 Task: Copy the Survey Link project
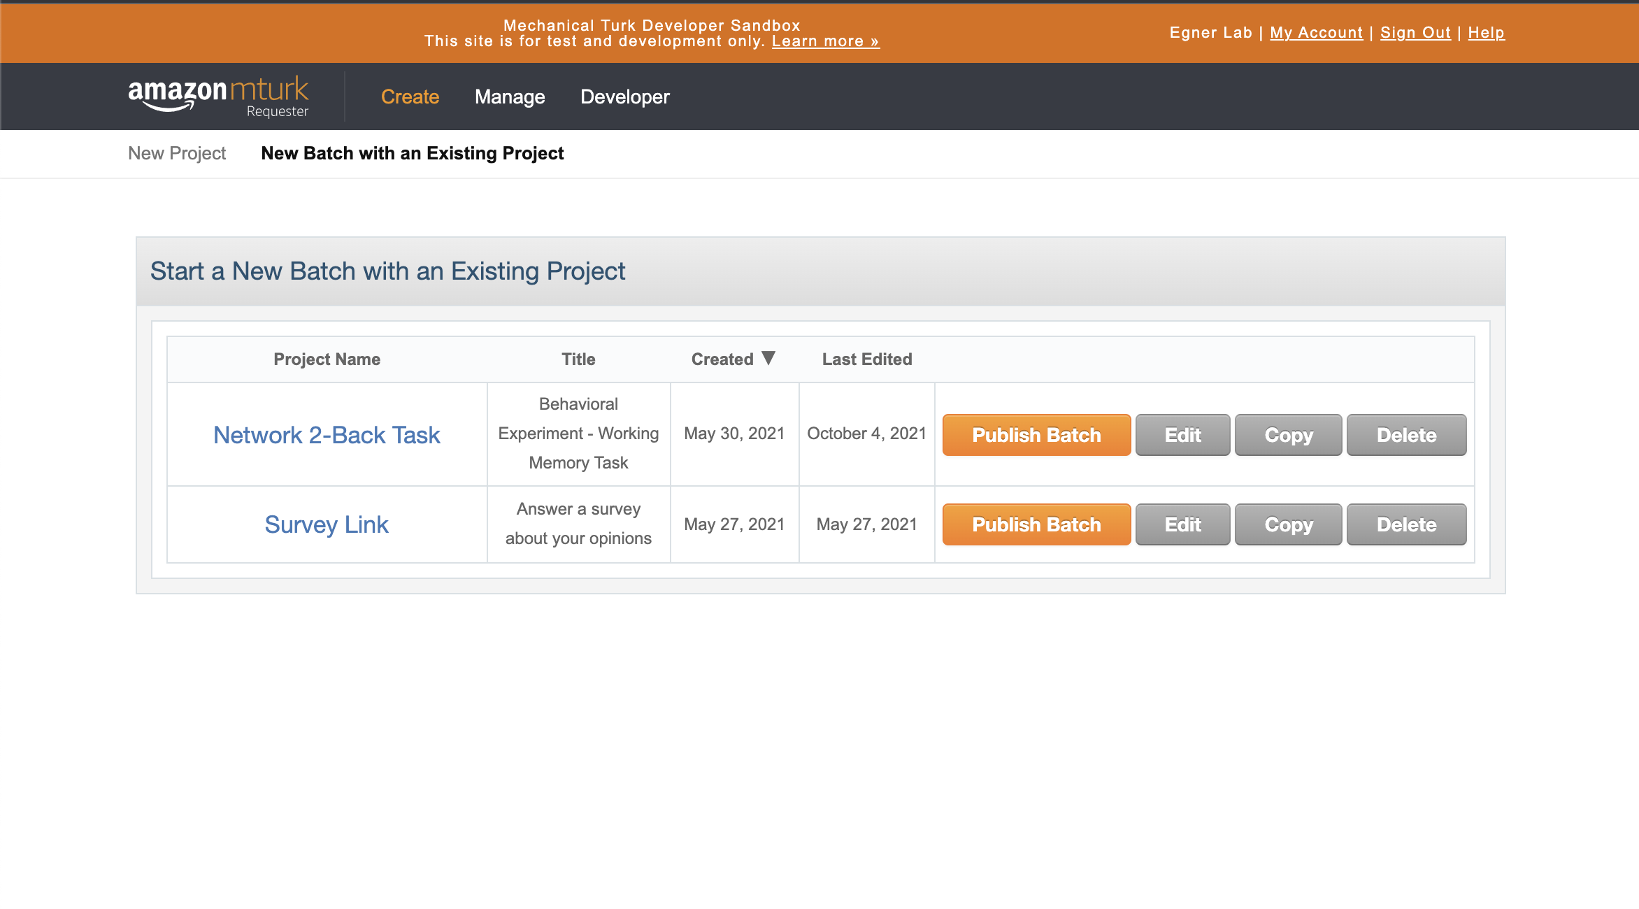click(x=1288, y=524)
